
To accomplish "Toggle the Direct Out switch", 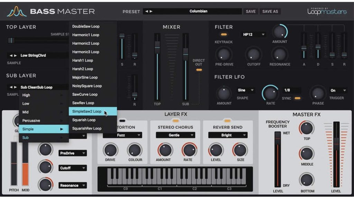I will click(x=199, y=70).
